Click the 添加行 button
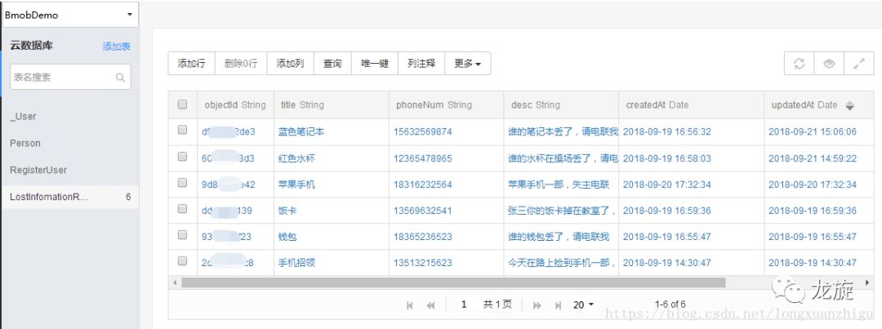The image size is (882, 329). (x=191, y=64)
